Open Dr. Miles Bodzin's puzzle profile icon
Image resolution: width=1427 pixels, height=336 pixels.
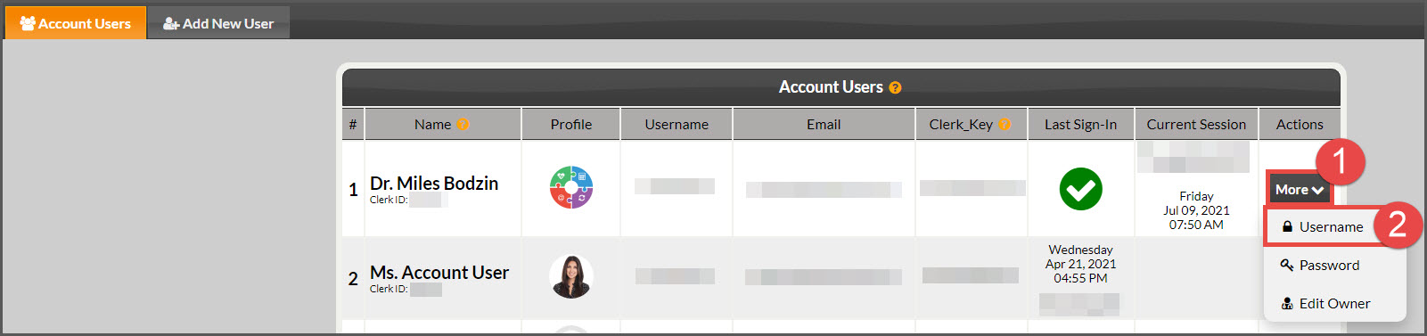pyautogui.click(x=571, y=187)
